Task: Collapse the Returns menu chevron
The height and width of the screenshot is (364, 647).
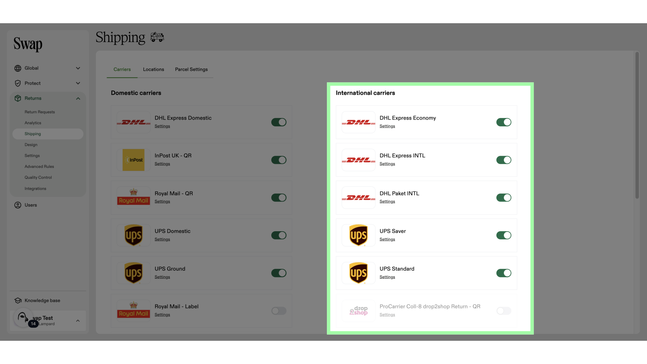Action: point(78,98)
